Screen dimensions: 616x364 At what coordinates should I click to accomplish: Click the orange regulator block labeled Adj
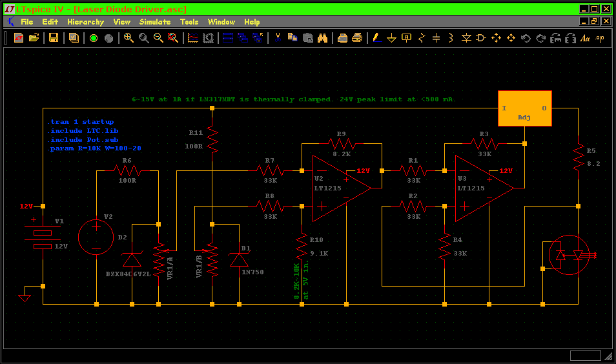(524, 108)
